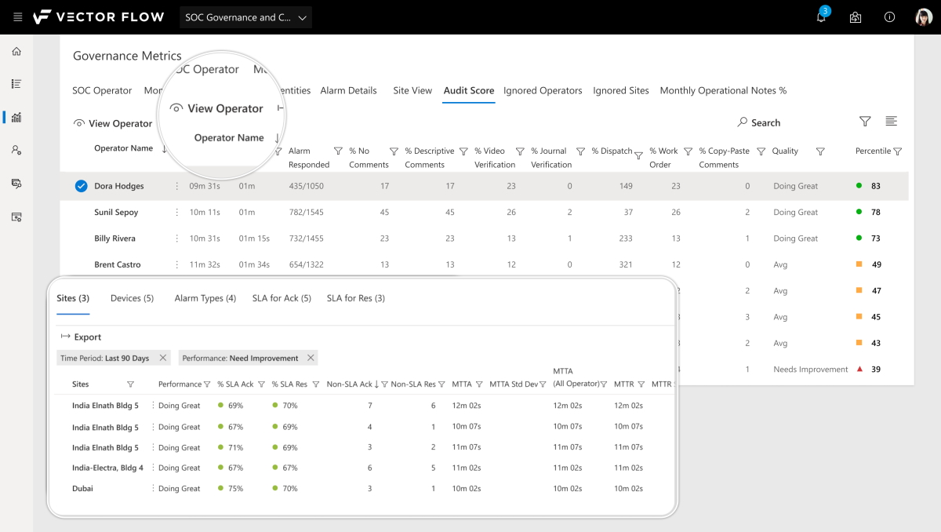Viewport: 941px width, 532px height.
Task: Click the info icon in the top bar
Action: pos(888,16)
